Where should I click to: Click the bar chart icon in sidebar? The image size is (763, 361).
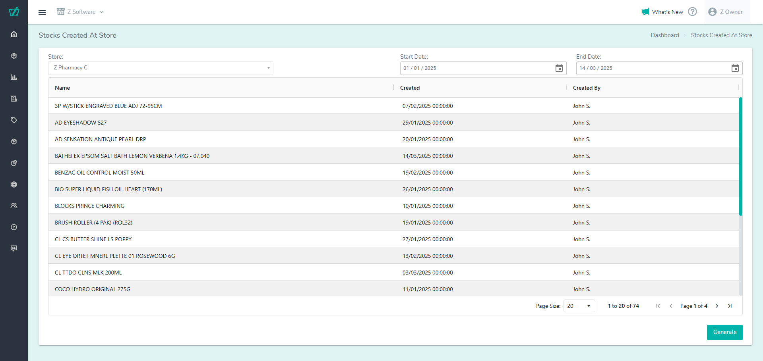pyautogui.click(x=14, y=77)
